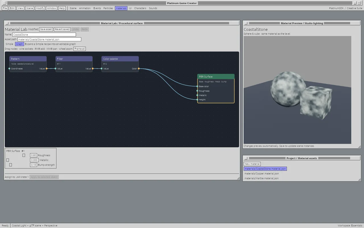The width and height of the screenshot is (364, 228).
Task: Click the Filter node's Value output socket
Action: [93, 69]
